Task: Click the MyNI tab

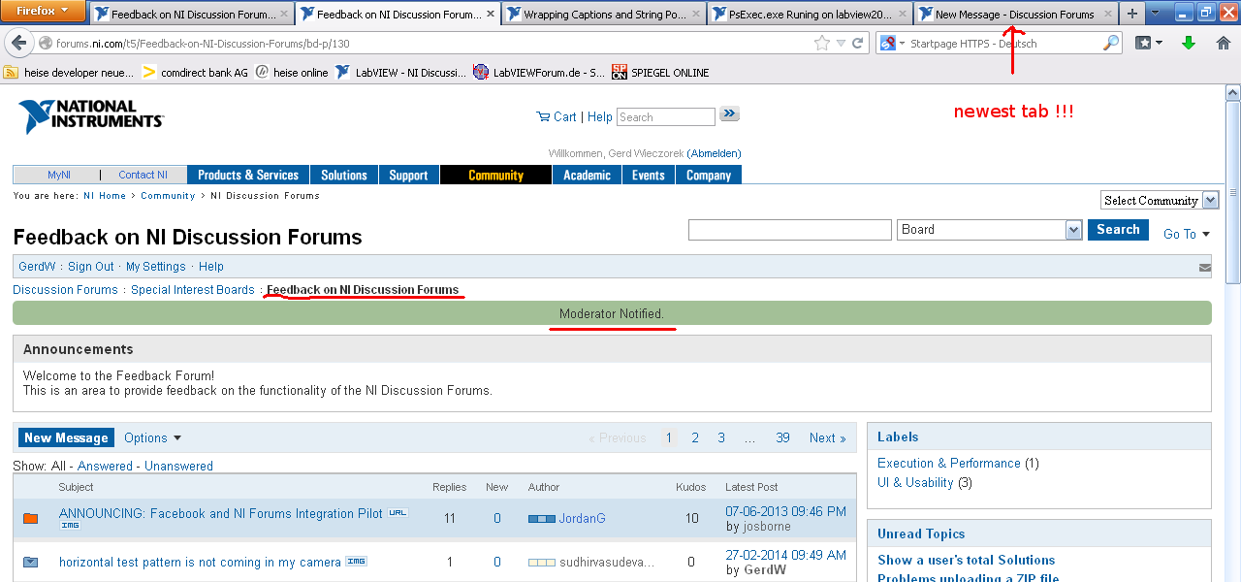Action: (x=59, y=175)
